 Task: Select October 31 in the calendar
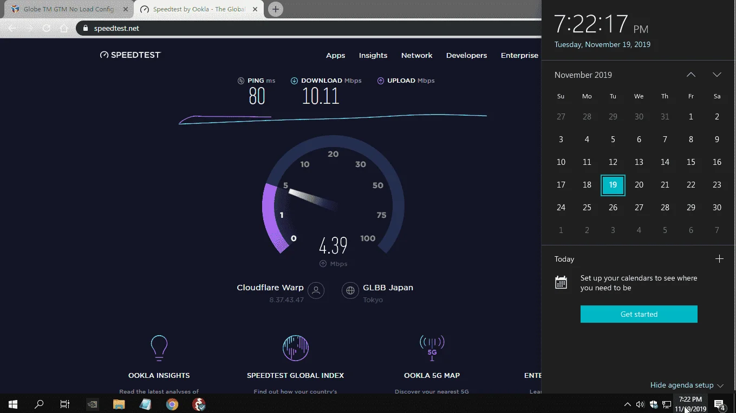click(x=665, y=117)
